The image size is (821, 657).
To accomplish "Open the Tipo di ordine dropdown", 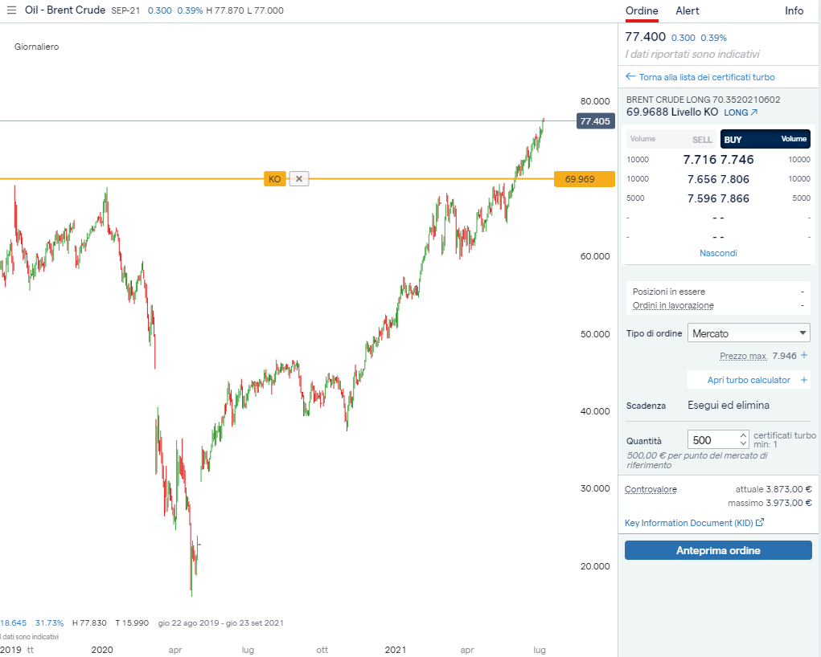I will [x=749, y=333].
